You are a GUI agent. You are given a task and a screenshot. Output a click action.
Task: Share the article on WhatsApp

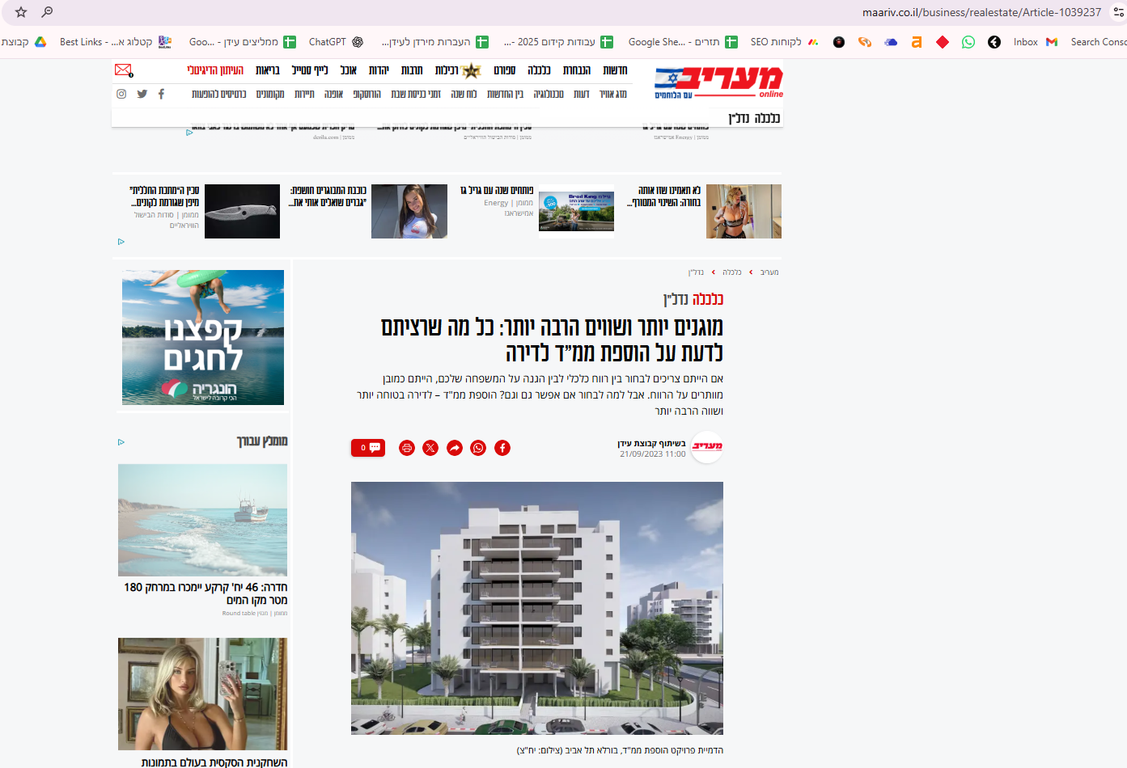click(478, 447)
